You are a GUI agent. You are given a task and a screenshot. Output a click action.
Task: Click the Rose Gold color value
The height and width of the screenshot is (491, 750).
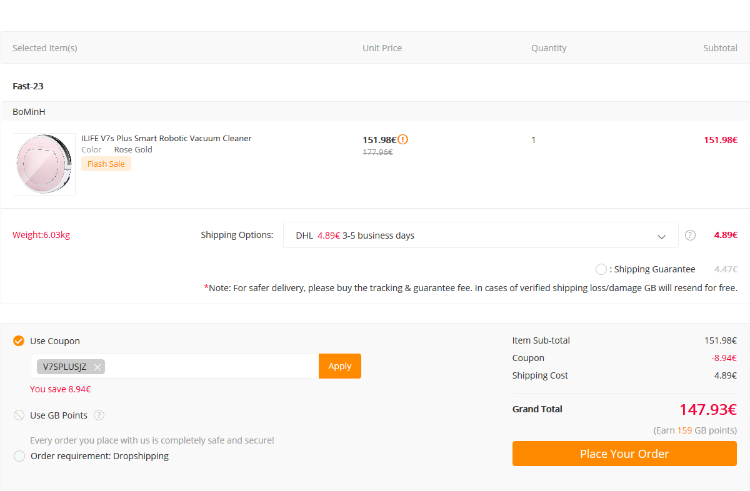(133, 150)
